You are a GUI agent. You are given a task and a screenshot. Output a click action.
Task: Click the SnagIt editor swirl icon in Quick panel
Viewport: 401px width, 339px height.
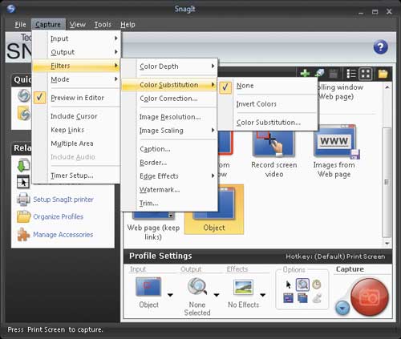pyautogui.click(x=24, y=95)
